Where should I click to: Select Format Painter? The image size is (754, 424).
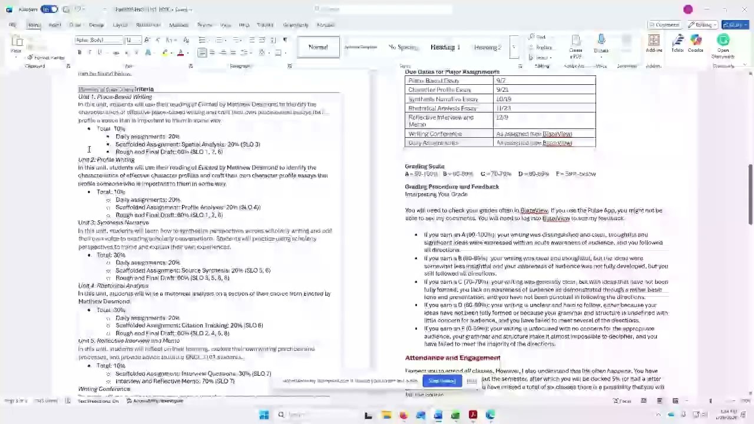(x=46, y=58)
